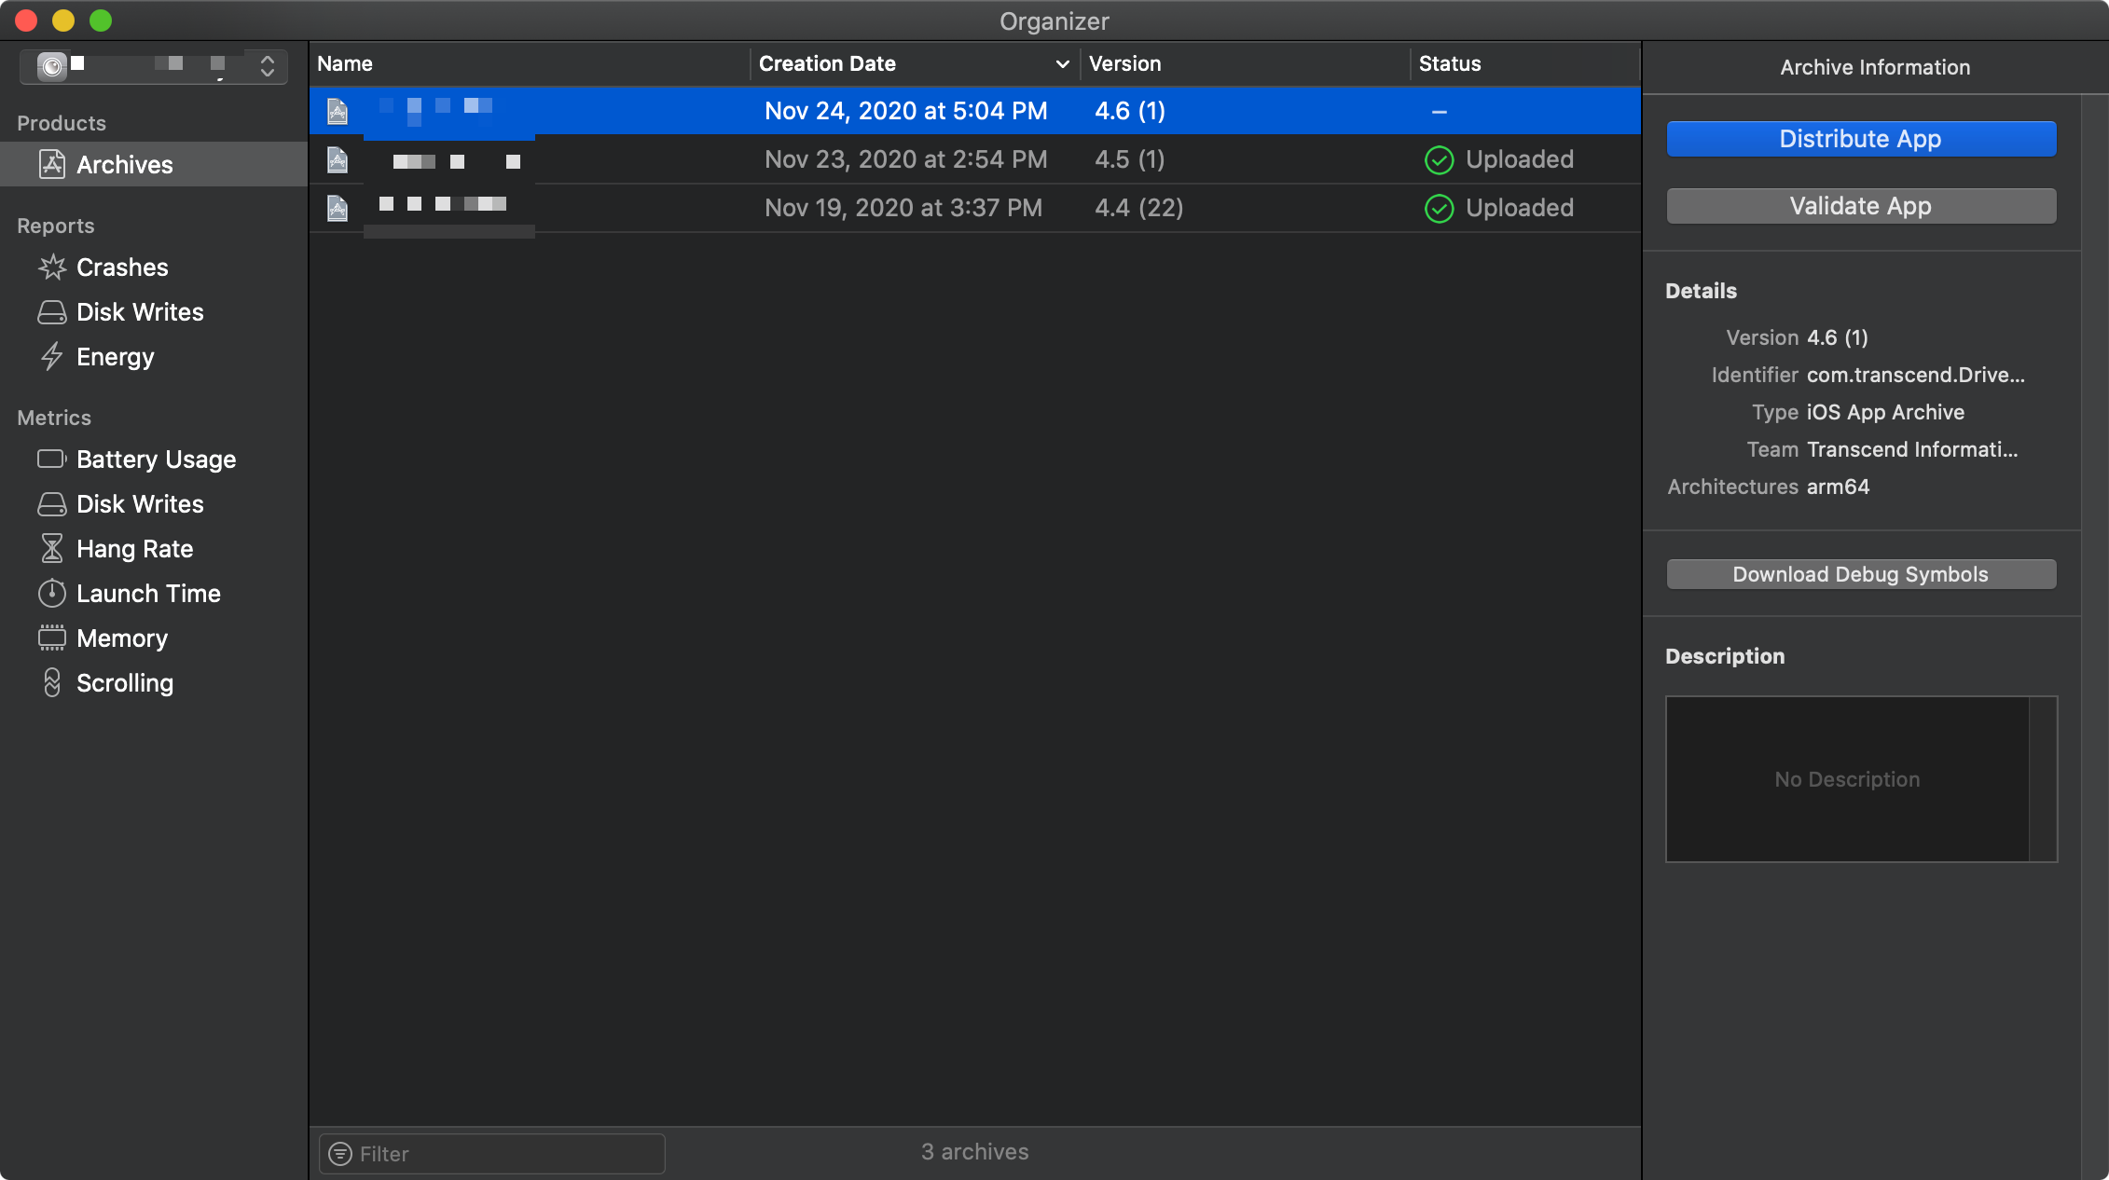Viewport: 2109px width, 1180px height.
Task: Sort archives by Name column
Action: pyautogui.click(x=529, y=63)
